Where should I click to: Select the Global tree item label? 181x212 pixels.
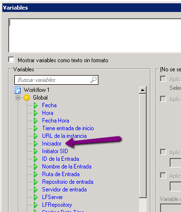[x=40, y=98]
